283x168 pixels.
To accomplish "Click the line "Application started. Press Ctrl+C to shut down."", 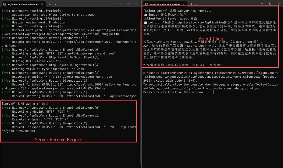I will 53,15.
